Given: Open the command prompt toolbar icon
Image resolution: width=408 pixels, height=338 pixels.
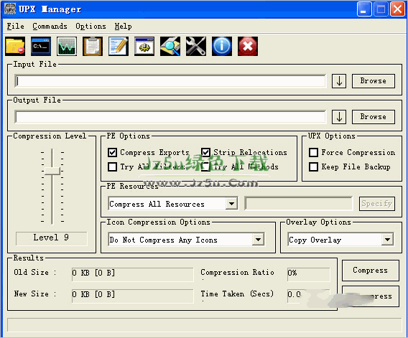Looking at the screenshot, I should [x=41, y=46].
